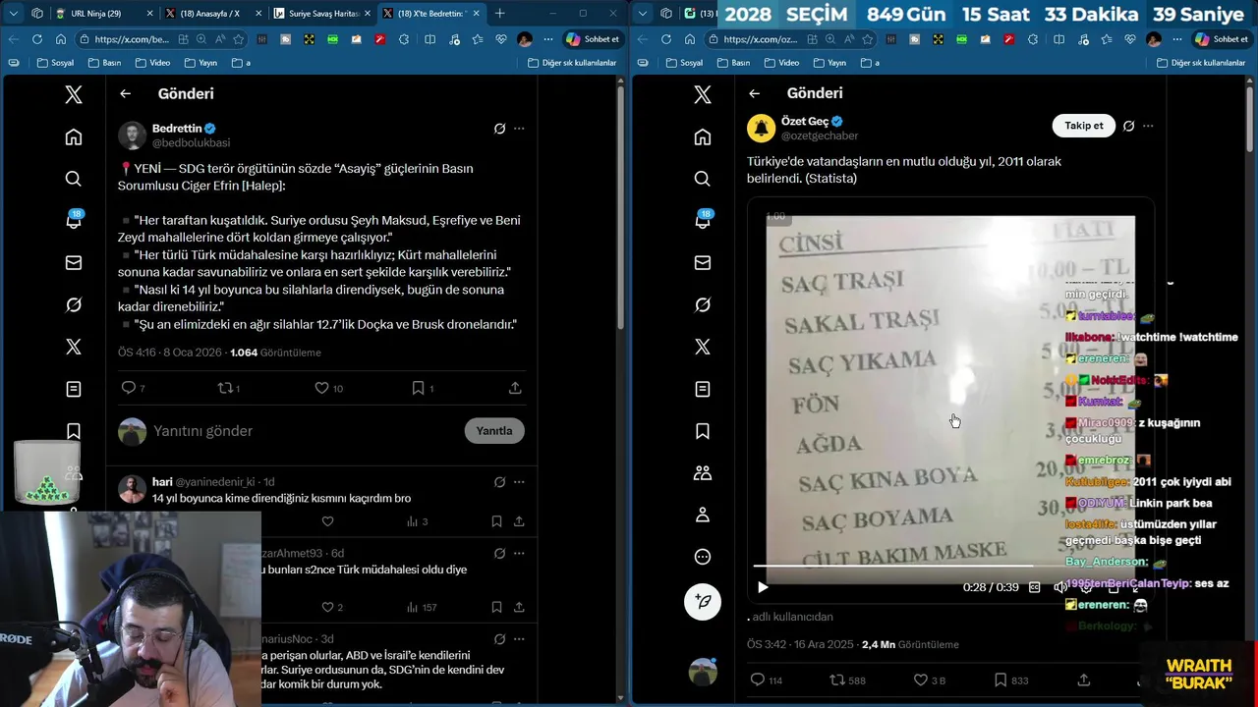Repost Bedrettin's post
The height and width of the screenshot is (707, 1258).
(x=224, y=388)
